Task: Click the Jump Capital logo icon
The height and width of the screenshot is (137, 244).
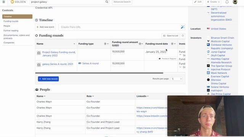Action: click(208, 52)
